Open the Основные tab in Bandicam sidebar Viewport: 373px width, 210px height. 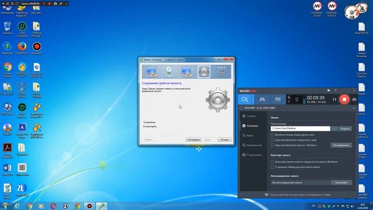pyautogui.click(x=250, y=125)
